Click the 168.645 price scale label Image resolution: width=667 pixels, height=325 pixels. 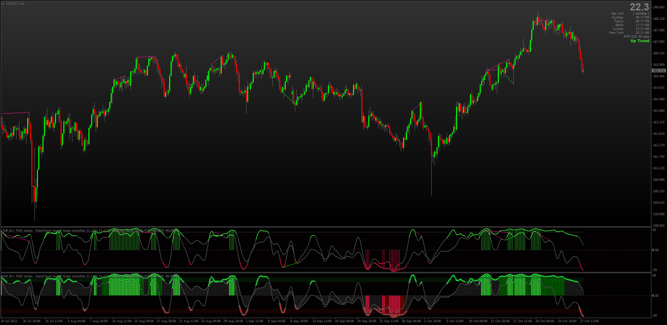(659, 7)
